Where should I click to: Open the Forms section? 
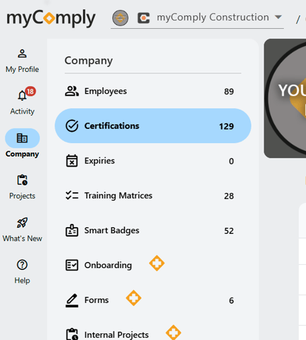pos(153,300)
